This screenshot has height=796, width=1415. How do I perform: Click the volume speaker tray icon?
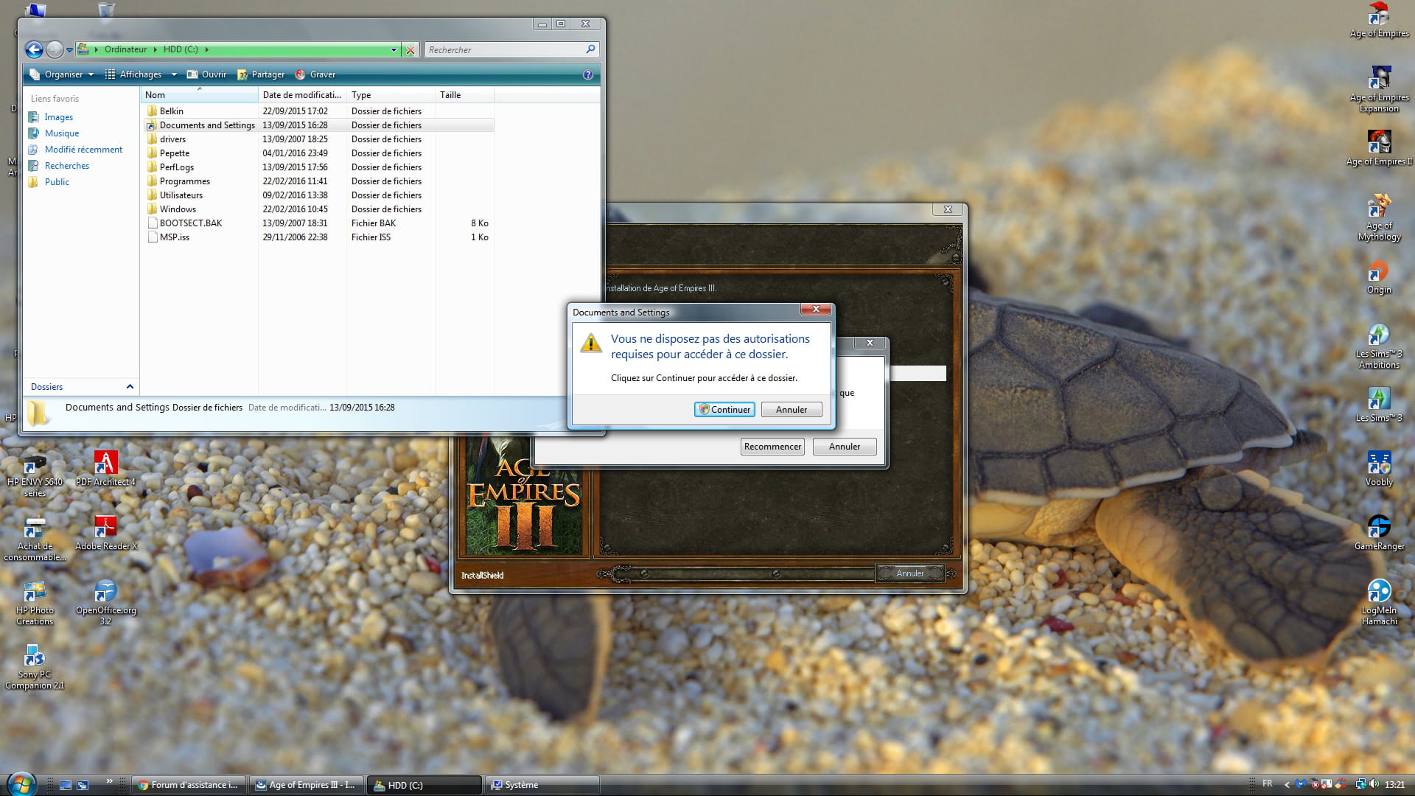pos(1374,784)
